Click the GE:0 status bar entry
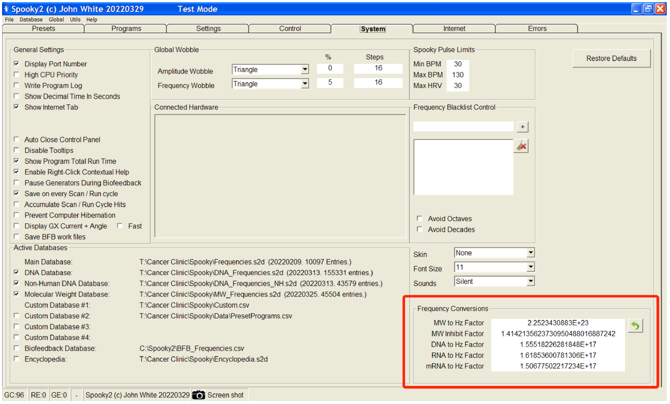 tap(59, 395)
